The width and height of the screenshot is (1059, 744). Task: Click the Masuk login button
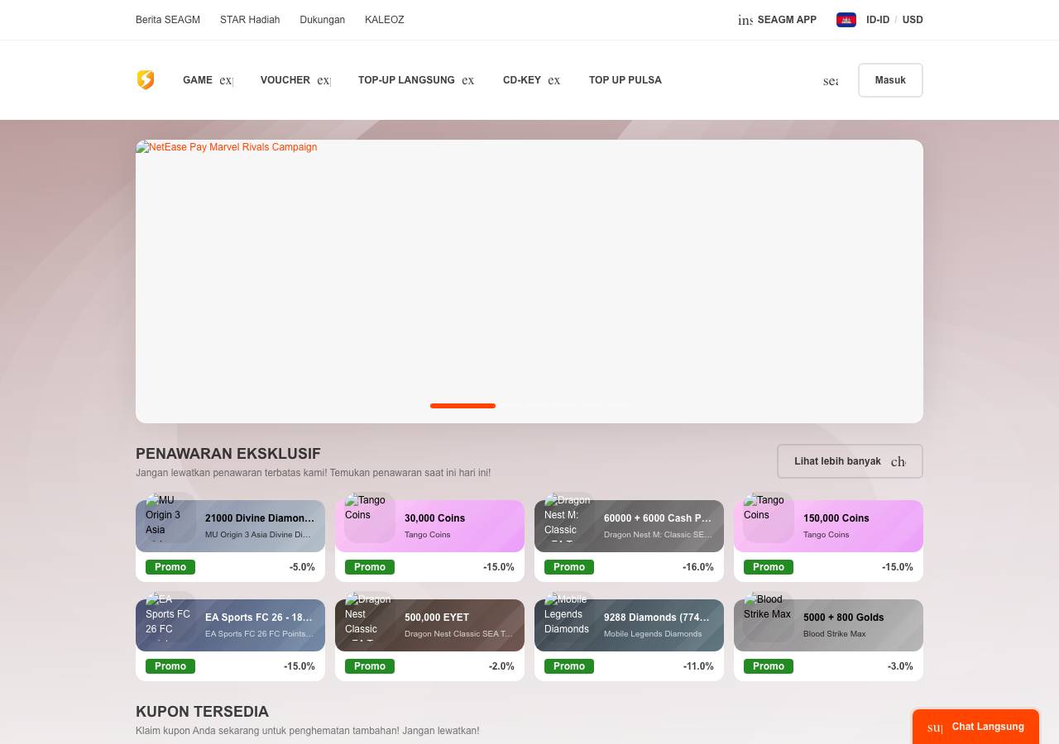[890, 80]
